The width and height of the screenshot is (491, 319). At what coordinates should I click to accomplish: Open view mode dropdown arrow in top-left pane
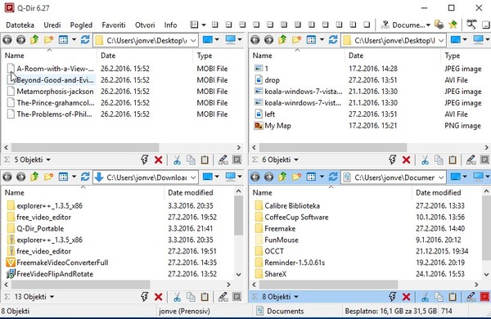(x=74, y=40)
